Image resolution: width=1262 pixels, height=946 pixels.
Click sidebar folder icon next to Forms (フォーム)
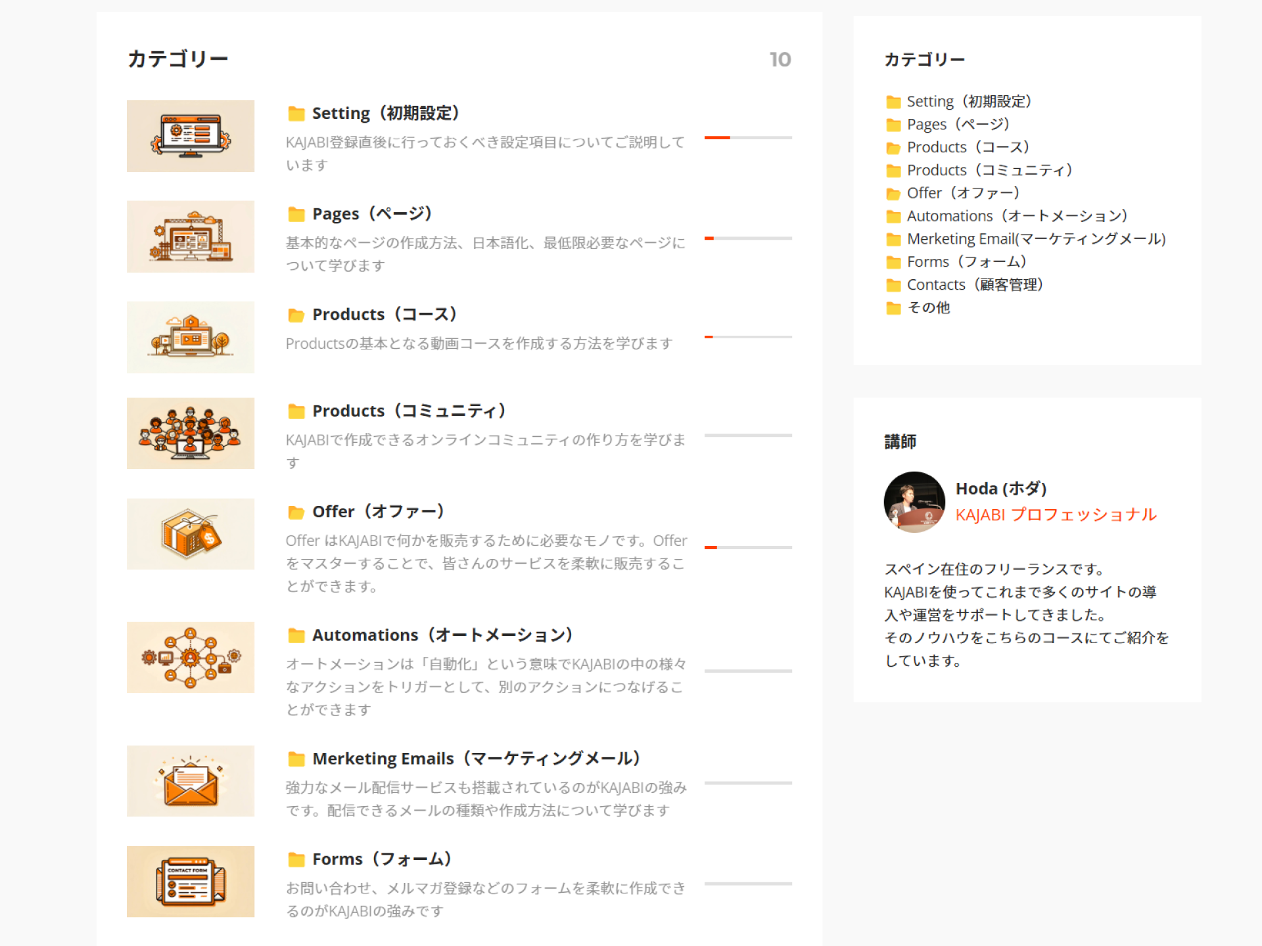[x=893, y=262]
